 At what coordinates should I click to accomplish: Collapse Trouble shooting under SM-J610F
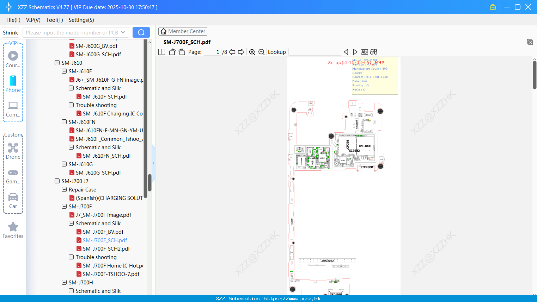click(x=71, y=105)
